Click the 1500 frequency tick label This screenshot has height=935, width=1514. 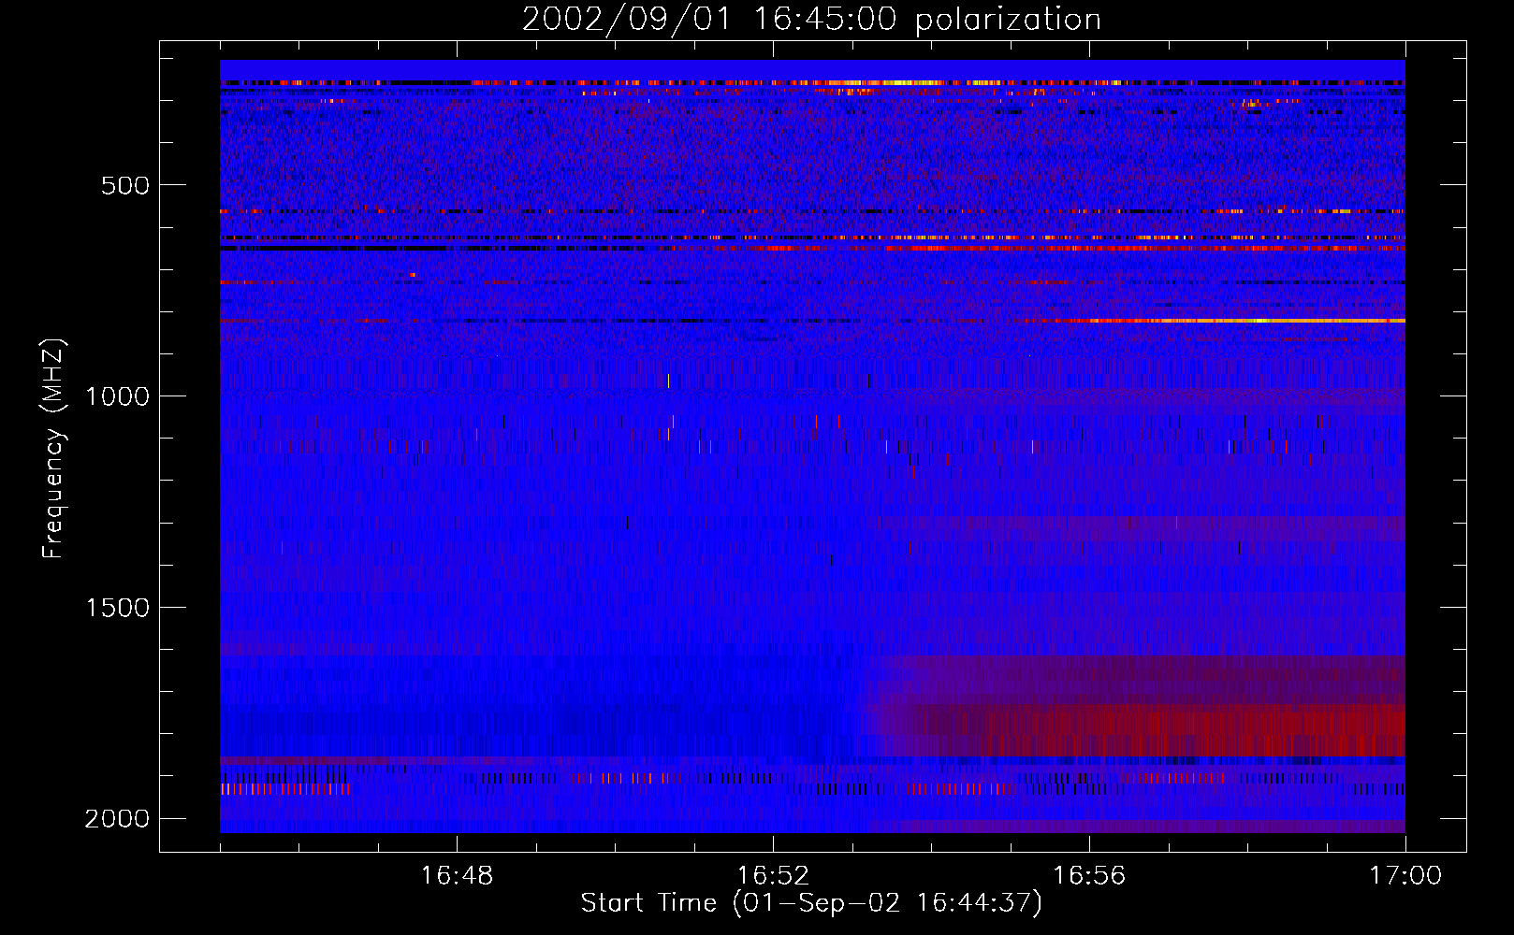coord(117,608)
